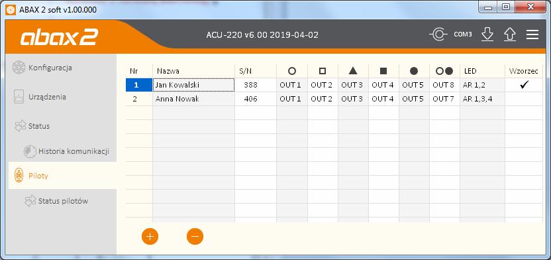The height and width of the screenshot is (260, 551).
Task: Click the double circle button column header
Action: click(444, 71)
